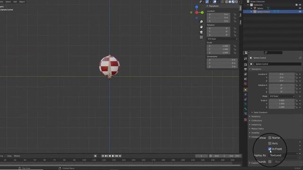Open the Scene properties tab
This screenshot has height=170, width=303.
point(245,79)
